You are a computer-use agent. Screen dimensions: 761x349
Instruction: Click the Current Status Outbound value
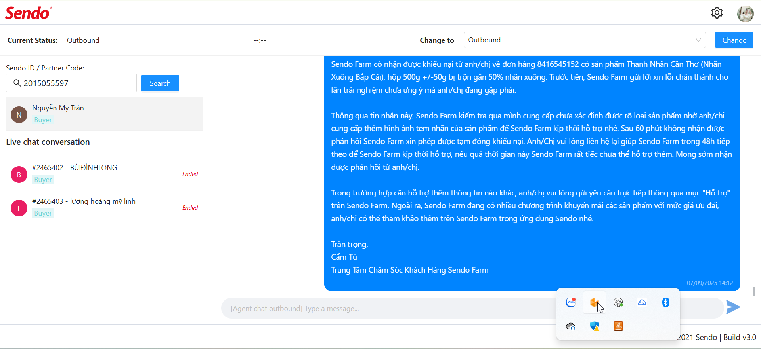(x=83, y=40)
